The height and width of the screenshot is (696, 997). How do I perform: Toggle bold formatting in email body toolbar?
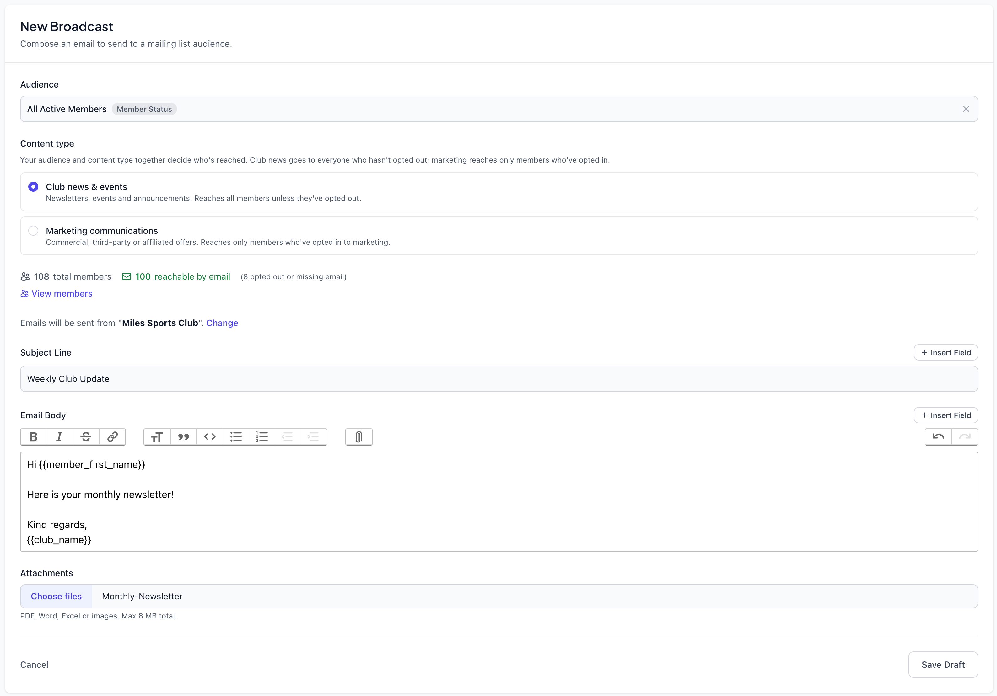(34, 437)
